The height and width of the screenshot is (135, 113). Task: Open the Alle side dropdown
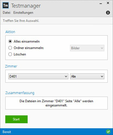87,76
